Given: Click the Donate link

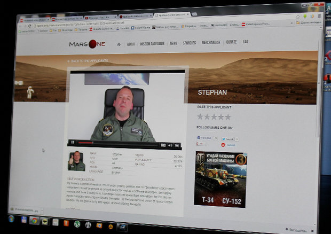Looking at the screenshot, I should (x=231, y=42).
